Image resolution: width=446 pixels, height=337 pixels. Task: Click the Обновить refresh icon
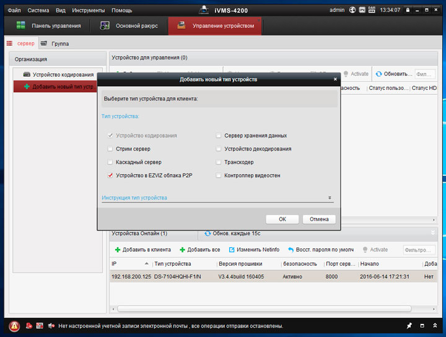coord(378,74)
